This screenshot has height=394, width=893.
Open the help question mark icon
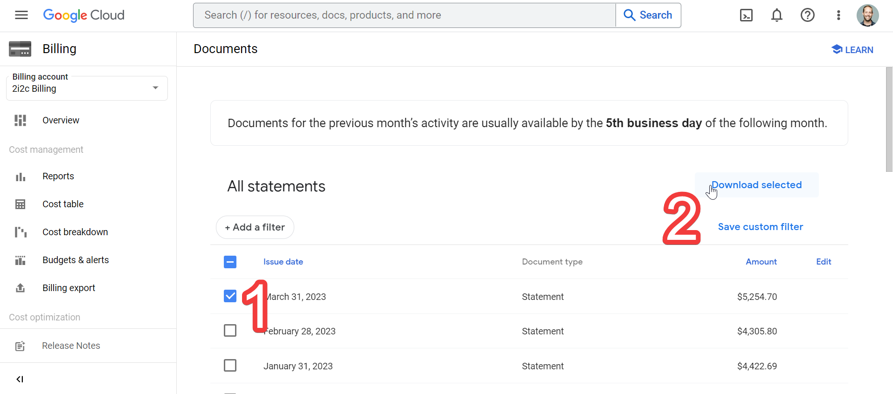coord(807,15)
